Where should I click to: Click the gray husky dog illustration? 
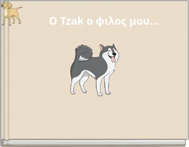95,70
